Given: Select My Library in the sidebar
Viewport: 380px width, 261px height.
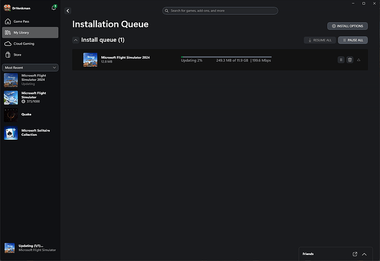Looking at the screenshot, I should (x=30, y=32).
